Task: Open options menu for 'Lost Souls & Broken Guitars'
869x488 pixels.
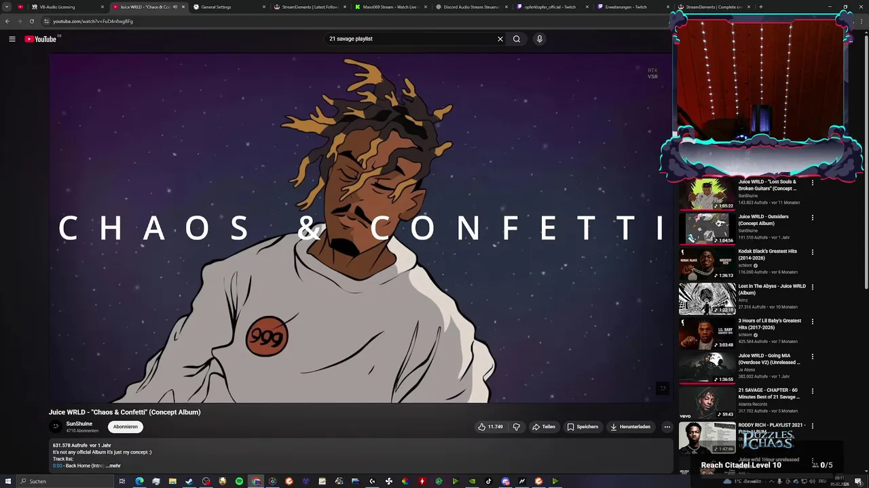Action: click(x=813, y=183)
